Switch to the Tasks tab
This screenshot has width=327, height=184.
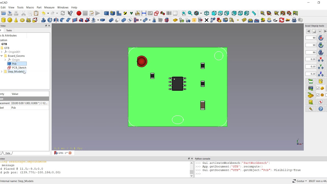(x=9, y=30)
